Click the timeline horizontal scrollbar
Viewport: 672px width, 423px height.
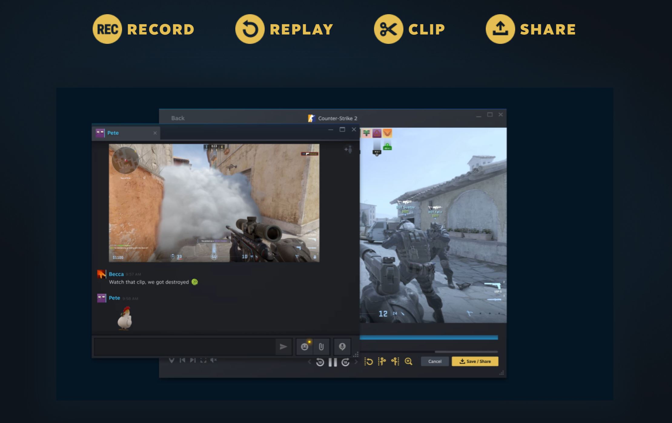pos(466,352)
